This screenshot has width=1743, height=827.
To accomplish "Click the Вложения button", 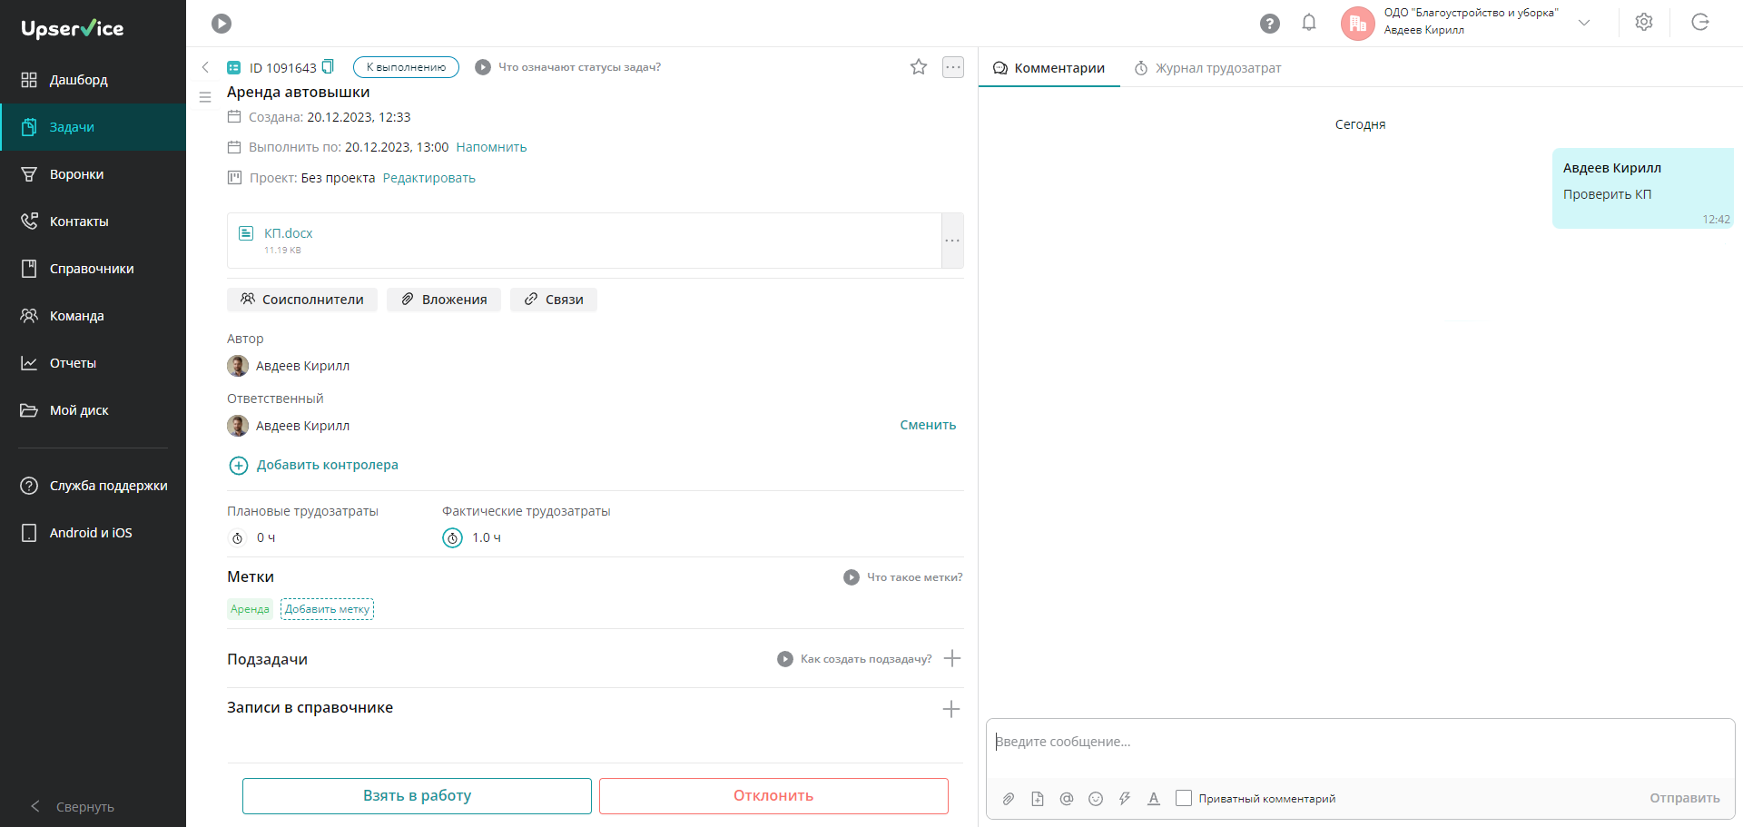I will [x=444, y=300].
